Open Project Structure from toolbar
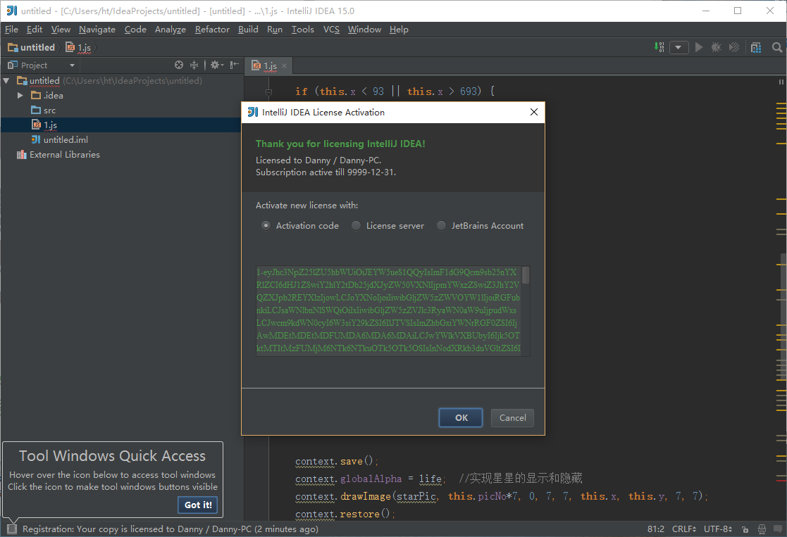Screen dimensions: 787x537 click(x=755, y=47)
